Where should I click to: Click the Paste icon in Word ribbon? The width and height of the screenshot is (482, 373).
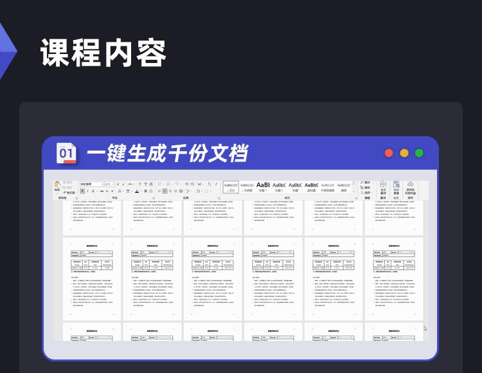[x=57, y=184]
